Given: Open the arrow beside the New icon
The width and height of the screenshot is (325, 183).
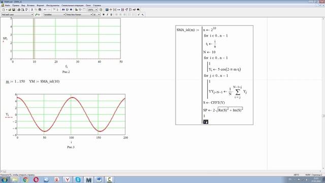Looking at the screenshot, I should pos(7,10).
